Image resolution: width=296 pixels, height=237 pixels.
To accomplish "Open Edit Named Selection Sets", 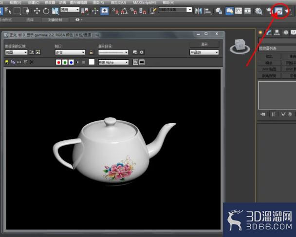I will (153, 11).
